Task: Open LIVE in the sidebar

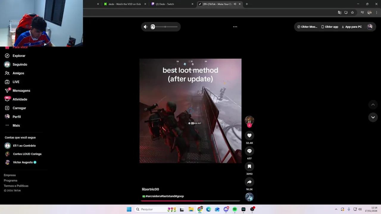Action: point(16,82)
